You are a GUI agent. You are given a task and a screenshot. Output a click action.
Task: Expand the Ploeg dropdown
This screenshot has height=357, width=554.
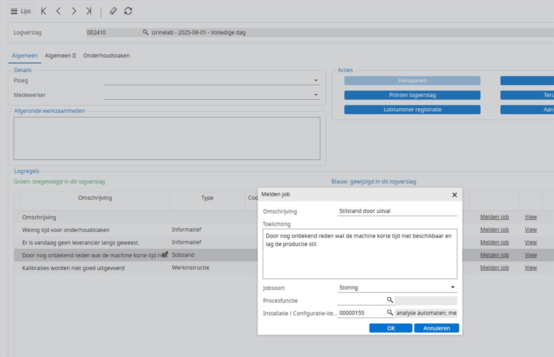point(316,80)
